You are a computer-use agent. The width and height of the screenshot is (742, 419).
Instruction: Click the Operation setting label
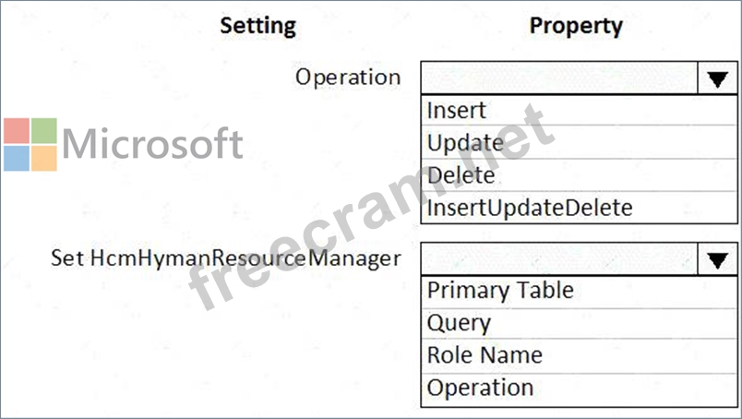coord(348,77)
